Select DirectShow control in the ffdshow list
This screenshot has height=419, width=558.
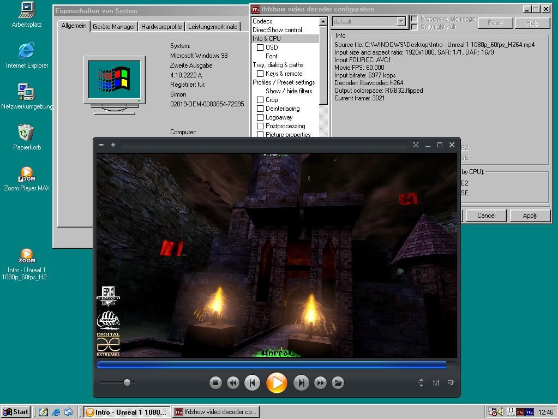point(277,30)
